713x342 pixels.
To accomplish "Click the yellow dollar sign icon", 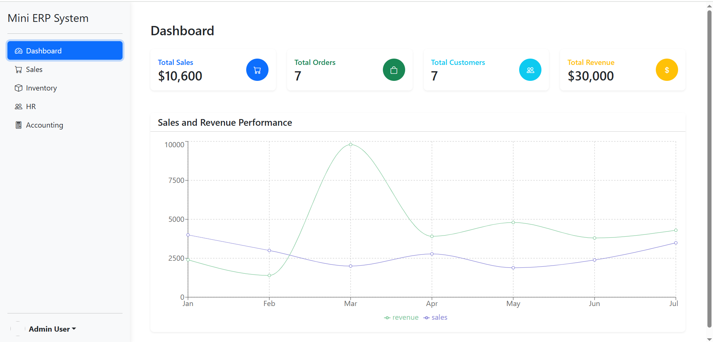I will [x=667, y=70].
